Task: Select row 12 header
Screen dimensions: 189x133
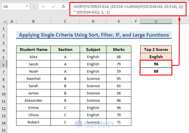Action: click(4, 108)
